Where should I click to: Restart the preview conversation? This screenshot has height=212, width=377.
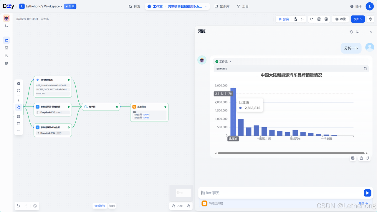pyautogui.click(x=351, y=32)
